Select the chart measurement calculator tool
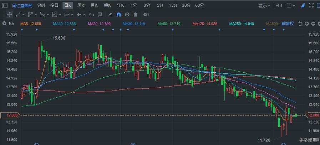Screen dimensions: 320x145 [x=55, y=15]
